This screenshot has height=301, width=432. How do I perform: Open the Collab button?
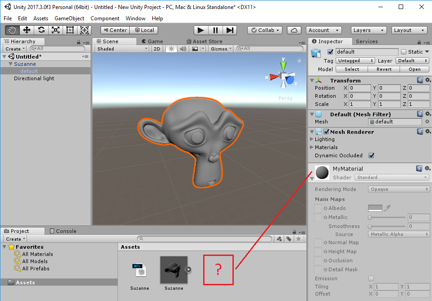click(x=265, y=30)
